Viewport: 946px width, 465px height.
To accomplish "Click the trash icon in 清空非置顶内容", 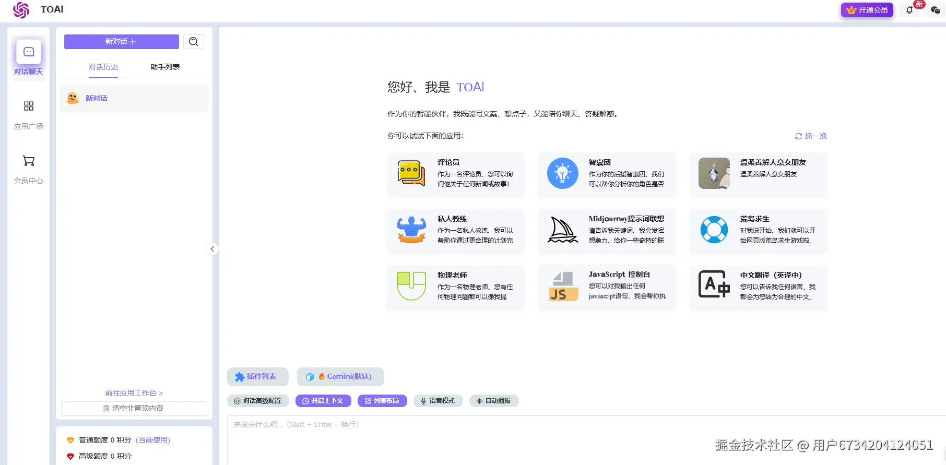I will [107, 409].
